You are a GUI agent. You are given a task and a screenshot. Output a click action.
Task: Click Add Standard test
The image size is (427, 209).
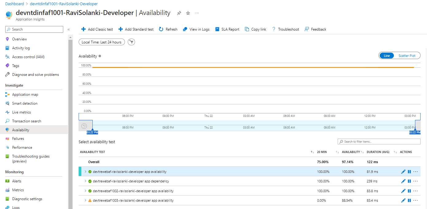tap(136, 29)
